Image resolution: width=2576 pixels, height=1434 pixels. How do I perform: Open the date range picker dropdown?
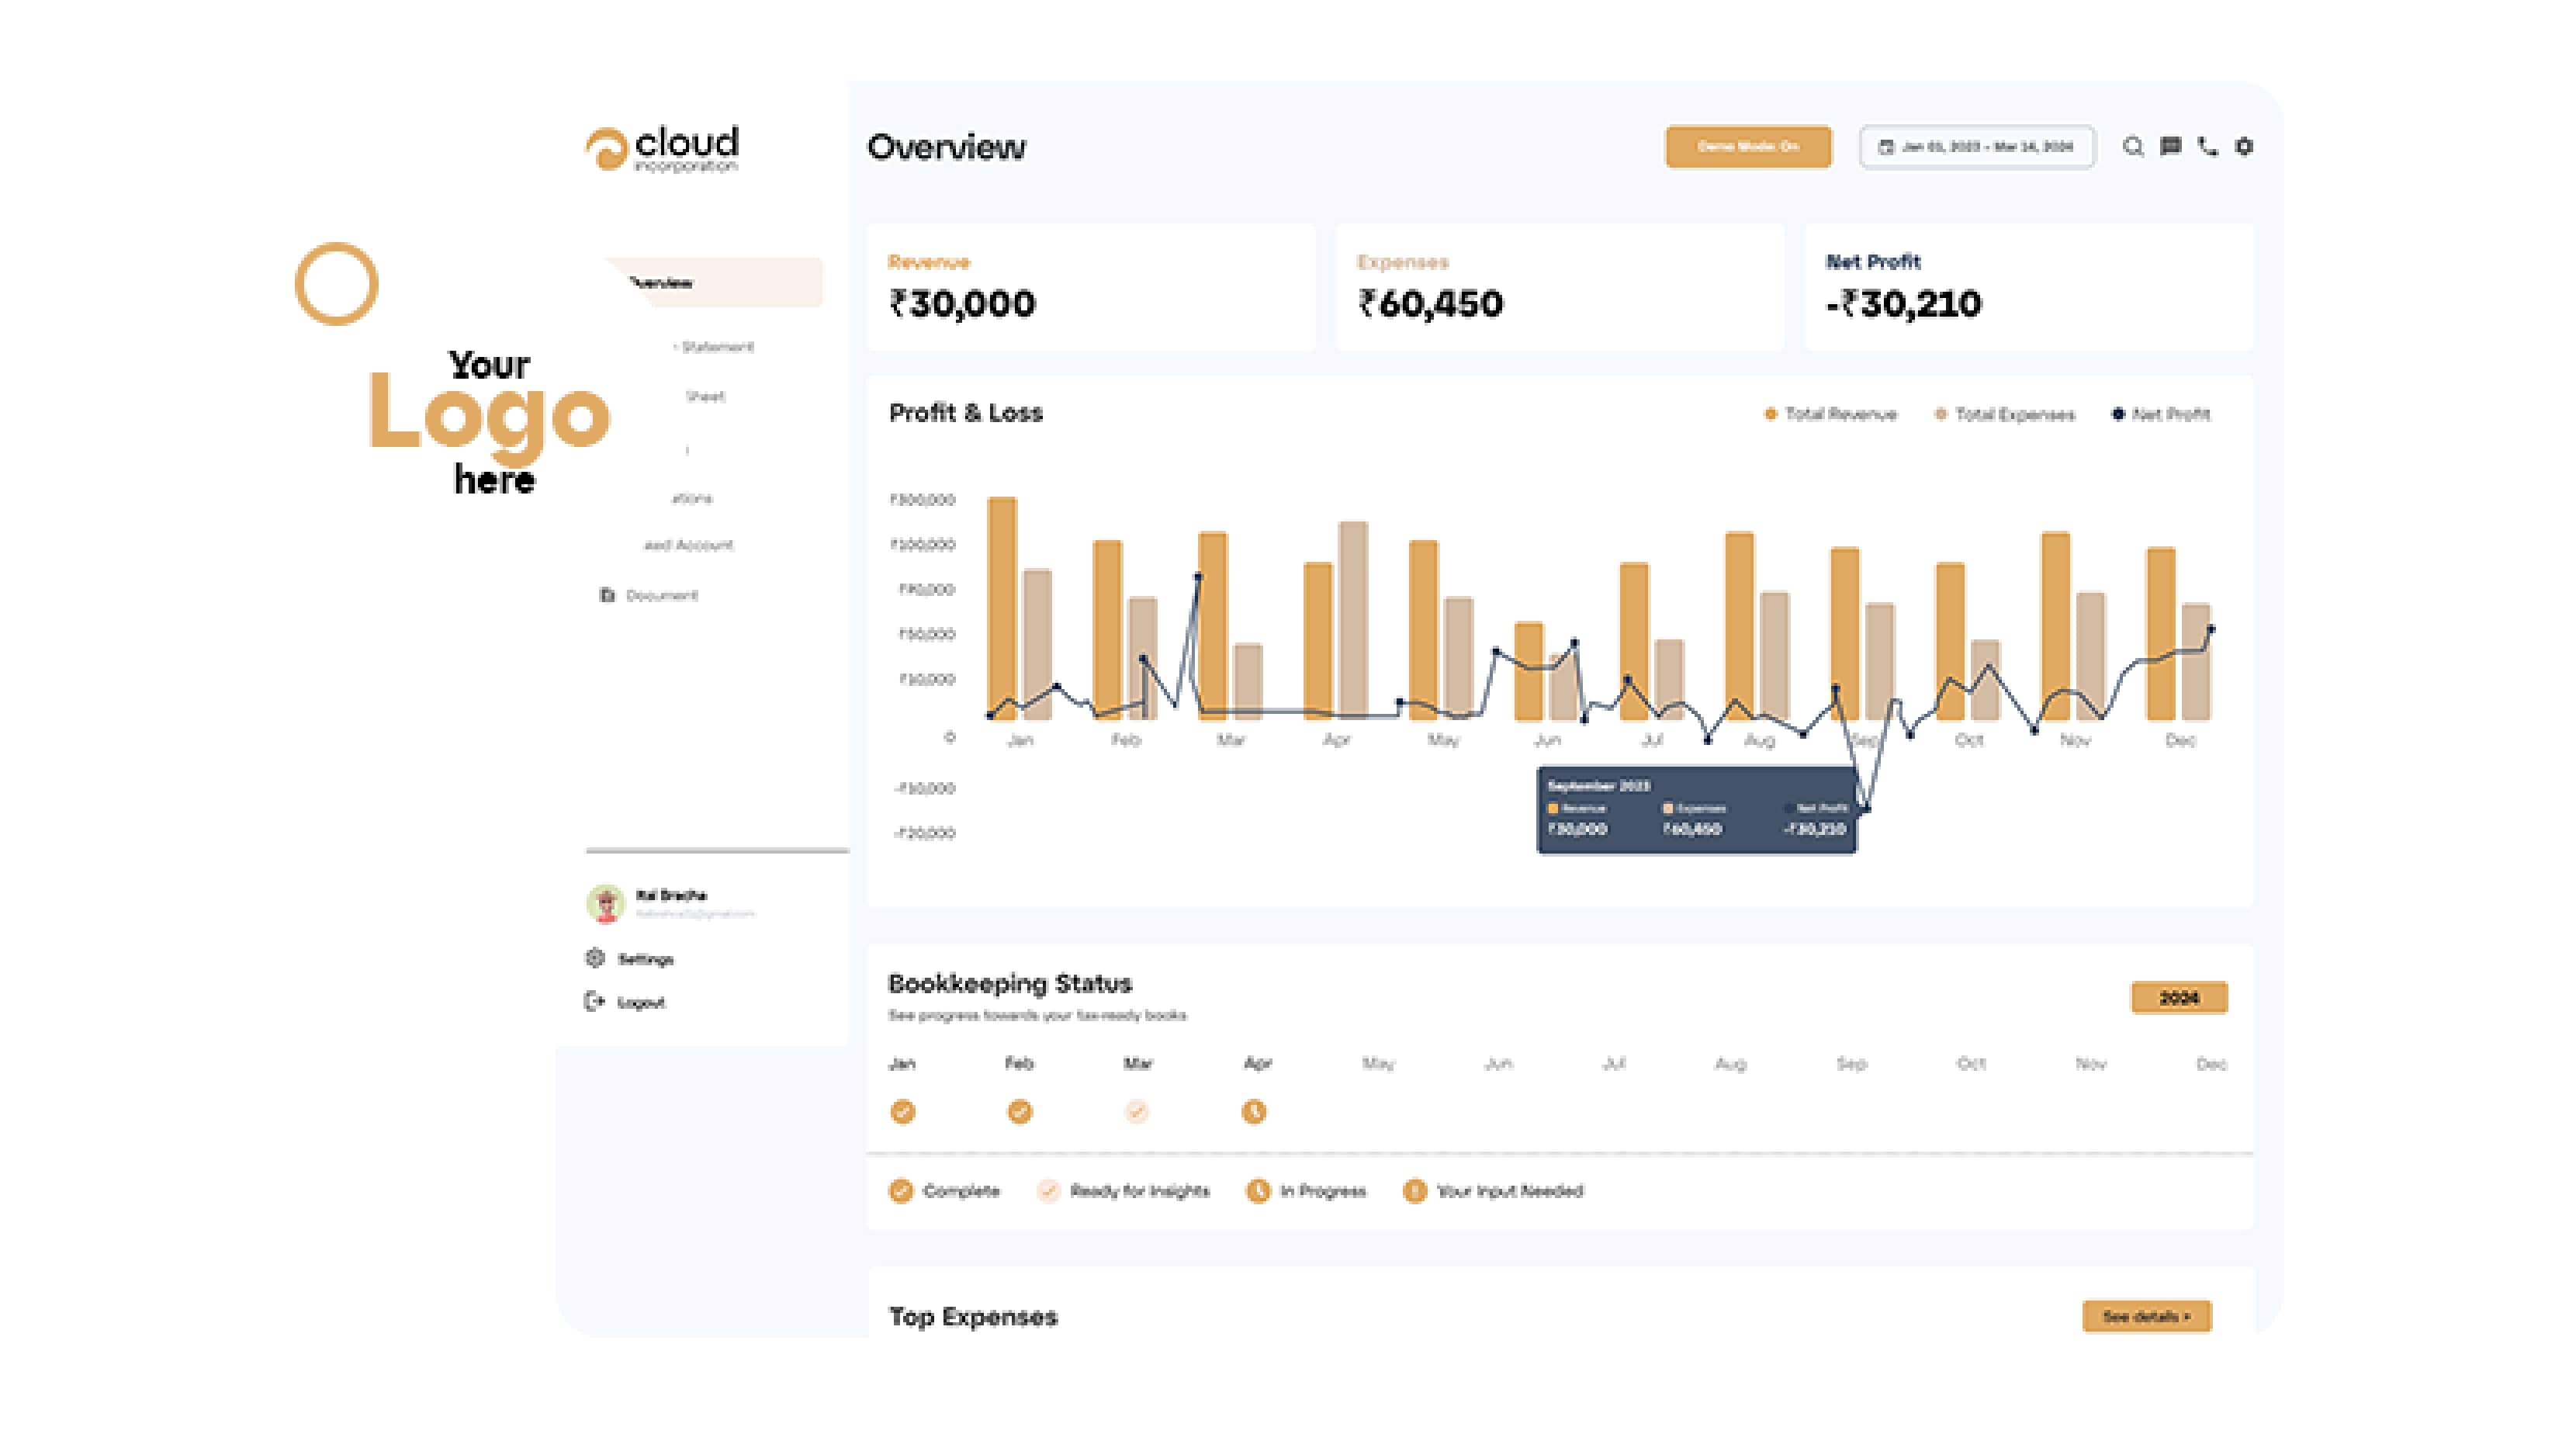tap(1977, 147)
